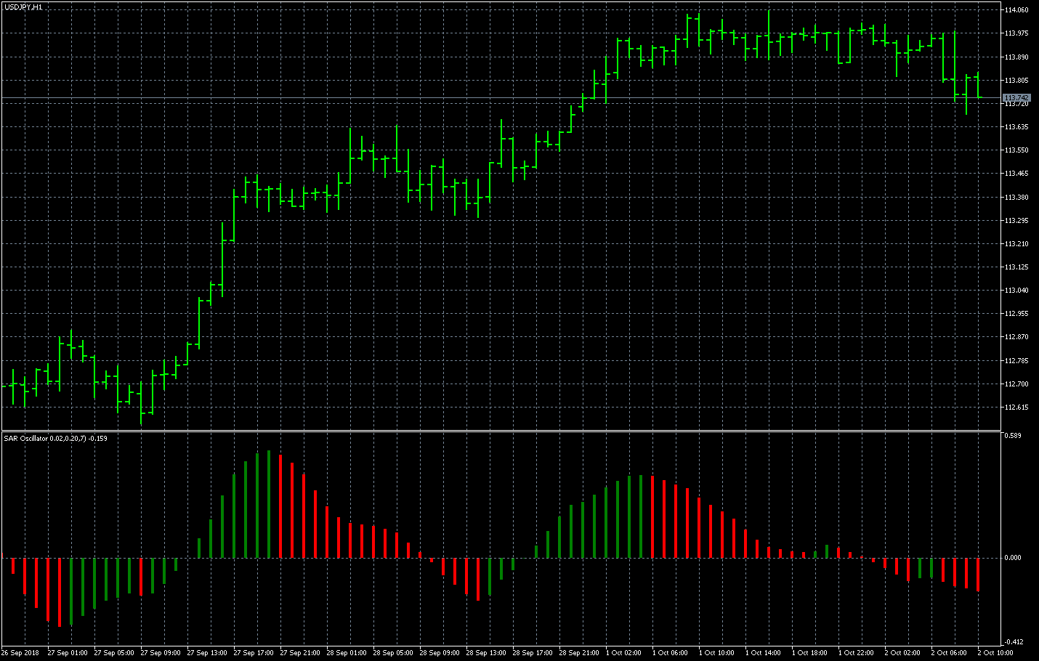Image resolution: width=1039 pixels, height=661 pixels.
Task: Click the 113.890 price label
Action: (x=1016, y=57)
